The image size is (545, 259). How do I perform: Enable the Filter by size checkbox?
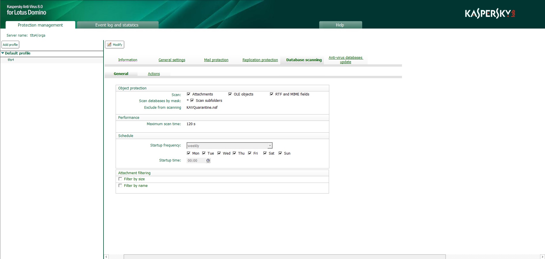120,179
